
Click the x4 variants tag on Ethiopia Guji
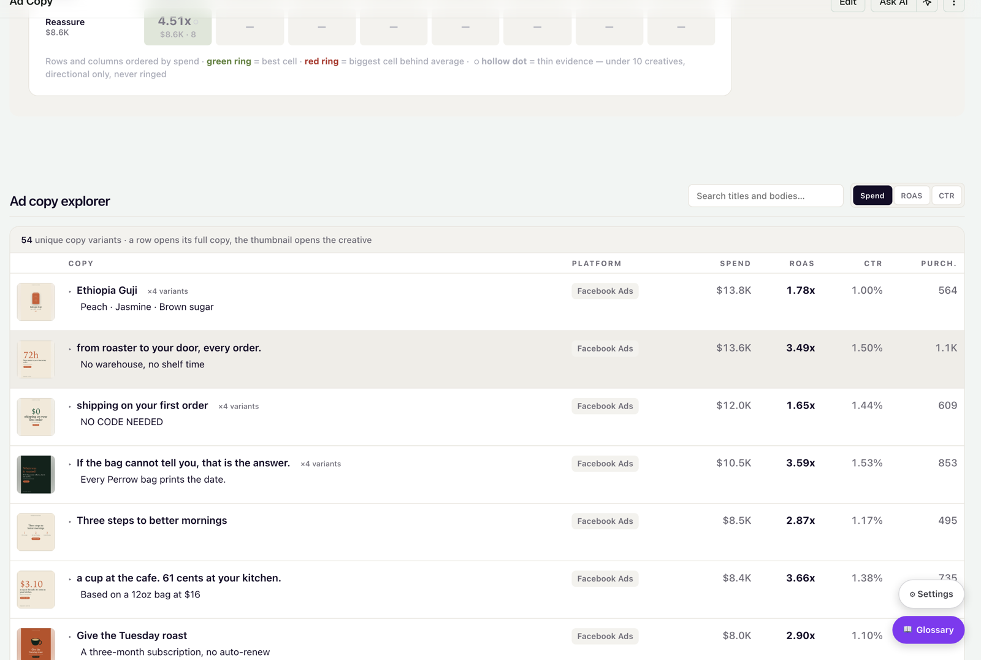pos(167,291)
